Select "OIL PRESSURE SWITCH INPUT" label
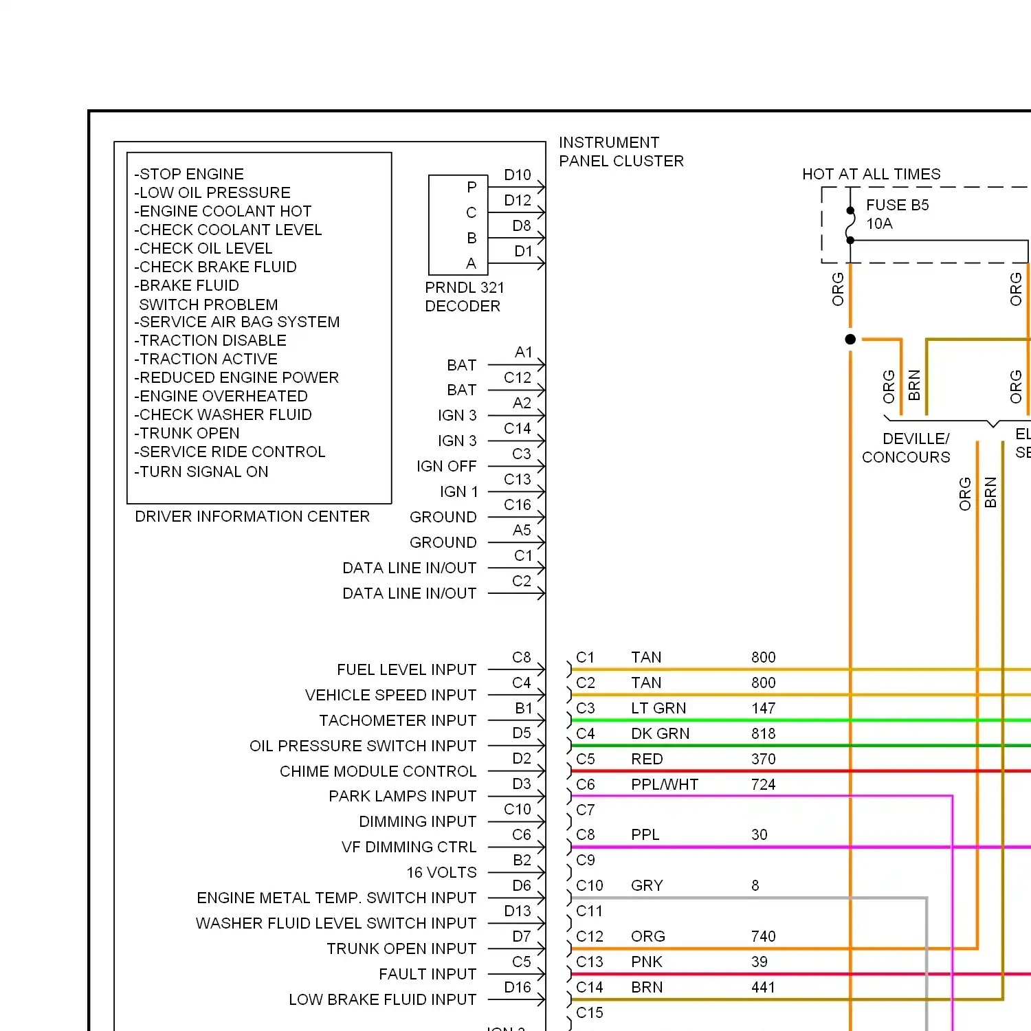The height and width of the screenshot is (1031, 1031). (x=364, y=746)
